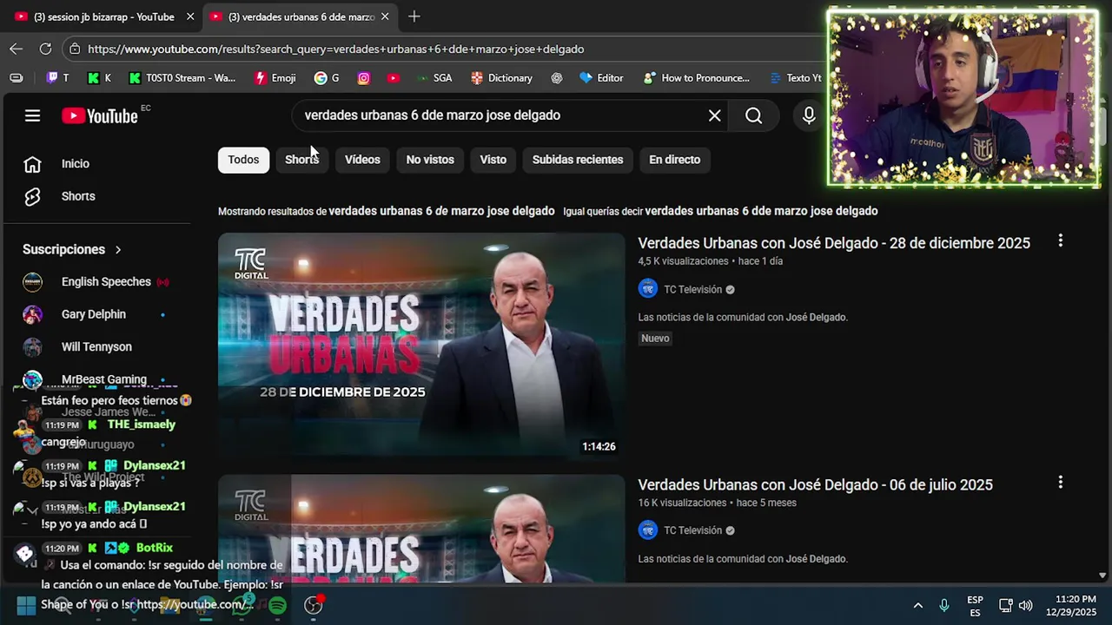Viewport: 1112px width, 625px height.
Task: View site information icon in address bar
Action: pyautogui.click(x=75, y=49)
